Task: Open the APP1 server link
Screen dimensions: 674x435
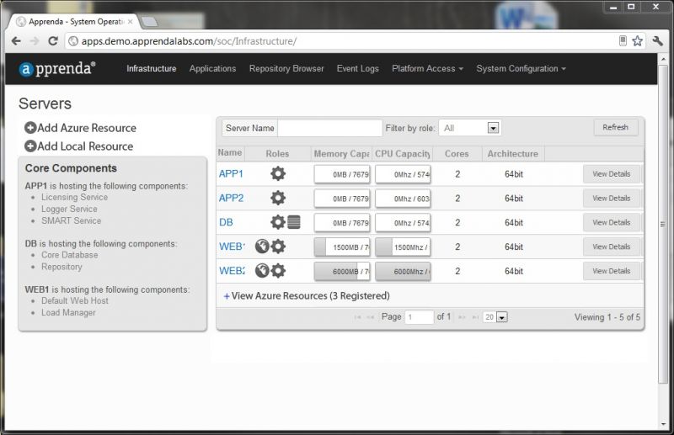Action: pos(231,174)
